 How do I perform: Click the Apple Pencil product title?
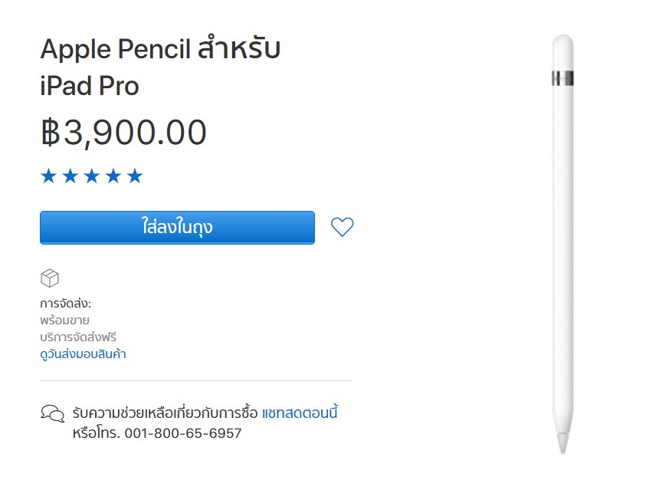pyautogui.click(x=161, y=65)
